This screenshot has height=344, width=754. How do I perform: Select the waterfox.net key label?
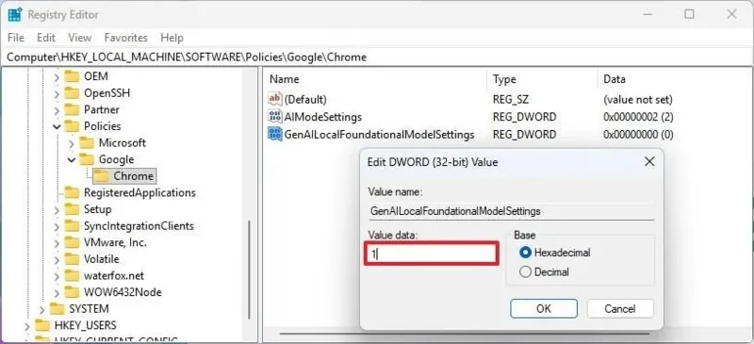coord(114,276)
